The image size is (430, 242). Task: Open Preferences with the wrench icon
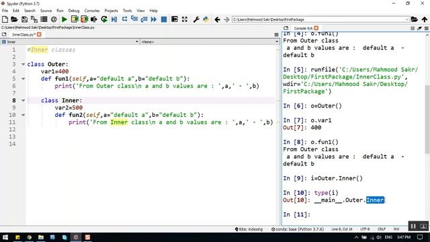point(196,19)
